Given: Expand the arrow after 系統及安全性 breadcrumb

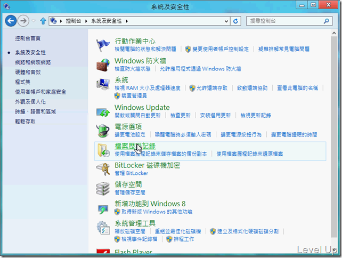Looking at the screenshot, I should (x=127, y=21).
